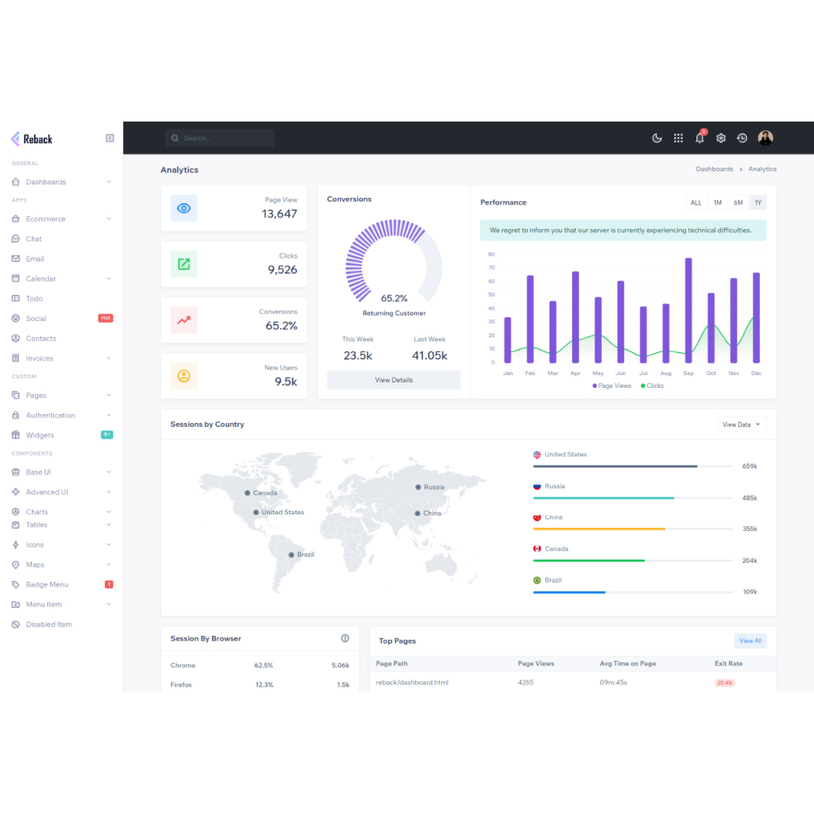Screen dimensions: 814x814
Task: Click the Advanced UI icon
Action: (x=16, y=492)
